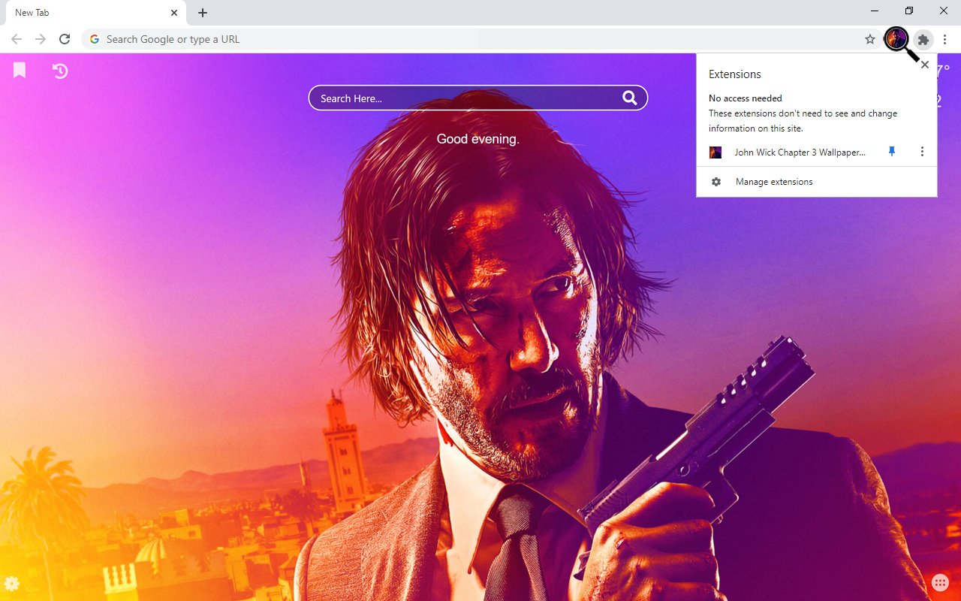Unpin the John Wick extension using pin icon

point(892,152)
